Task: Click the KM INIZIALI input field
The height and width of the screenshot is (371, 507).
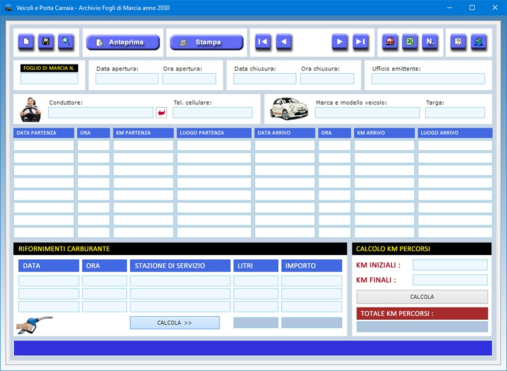Action: pos(450,265)
